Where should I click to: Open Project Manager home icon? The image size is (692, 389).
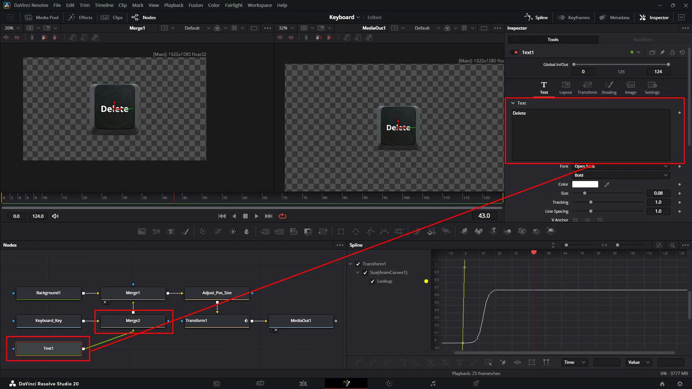[662, 384]
